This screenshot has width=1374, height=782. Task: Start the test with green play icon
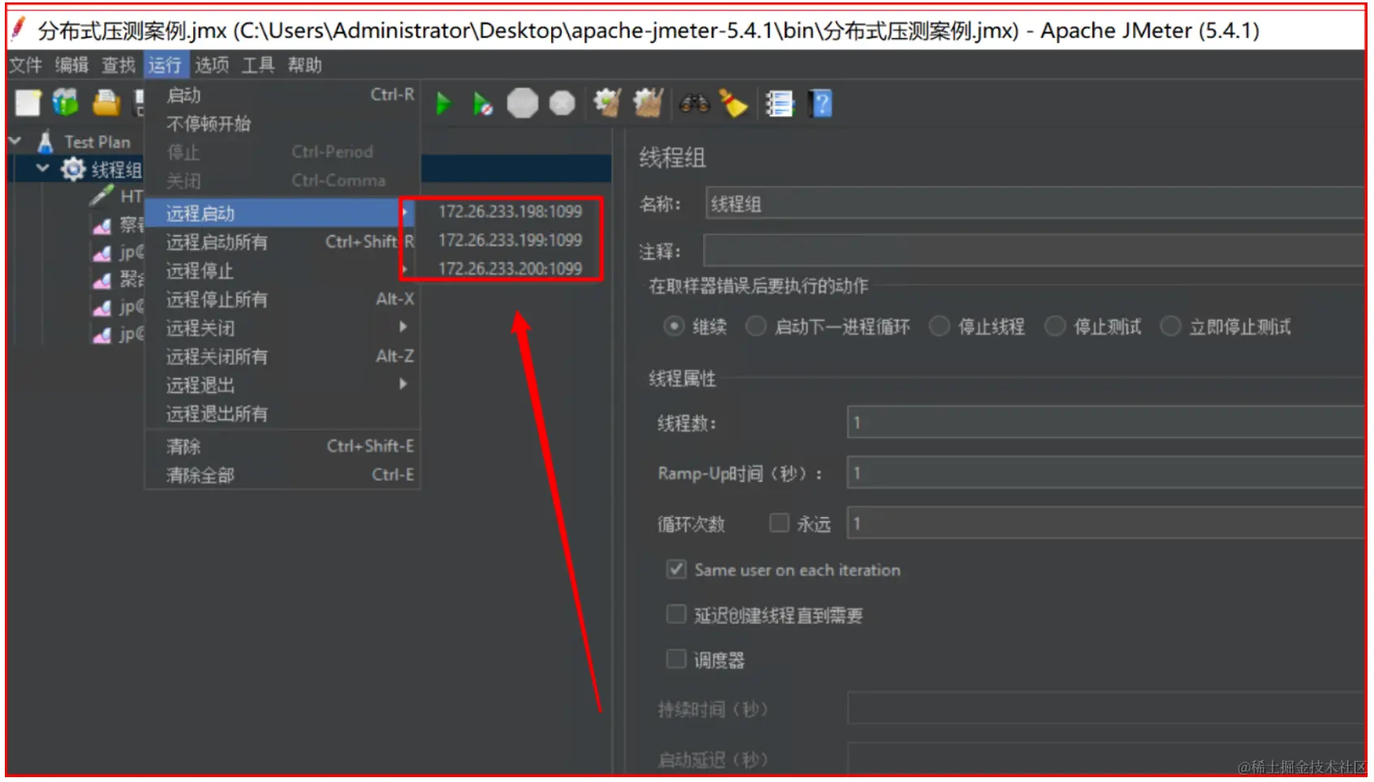pyautogui.click(x=443, y=104)
